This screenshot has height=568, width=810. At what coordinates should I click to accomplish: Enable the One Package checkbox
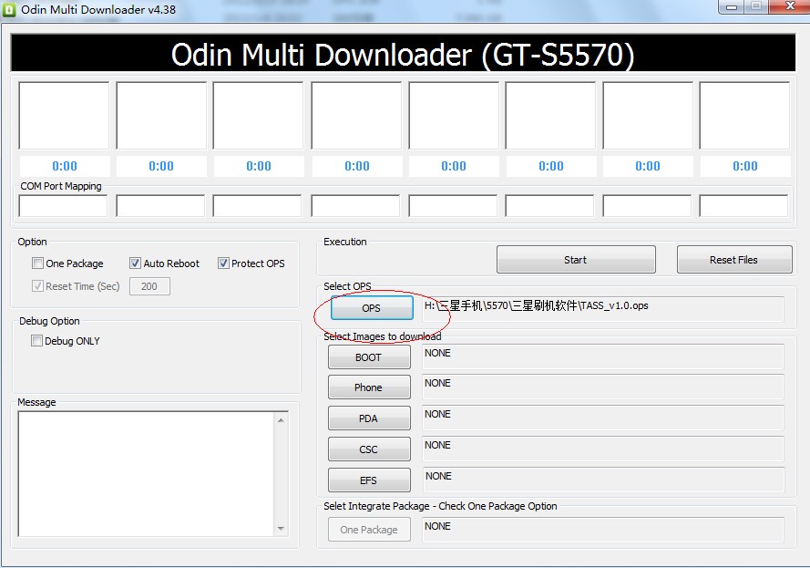[37, 263]
